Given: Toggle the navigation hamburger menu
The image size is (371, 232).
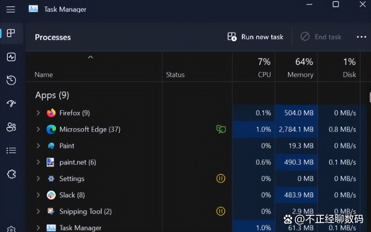Looking at the screenshot, I should coord(10,9).
